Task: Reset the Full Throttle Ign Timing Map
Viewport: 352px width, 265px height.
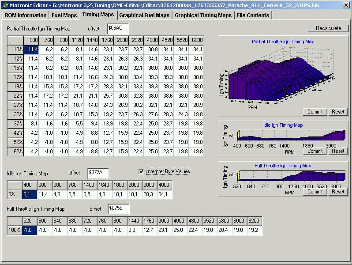Action: click(x=338, y=192)
